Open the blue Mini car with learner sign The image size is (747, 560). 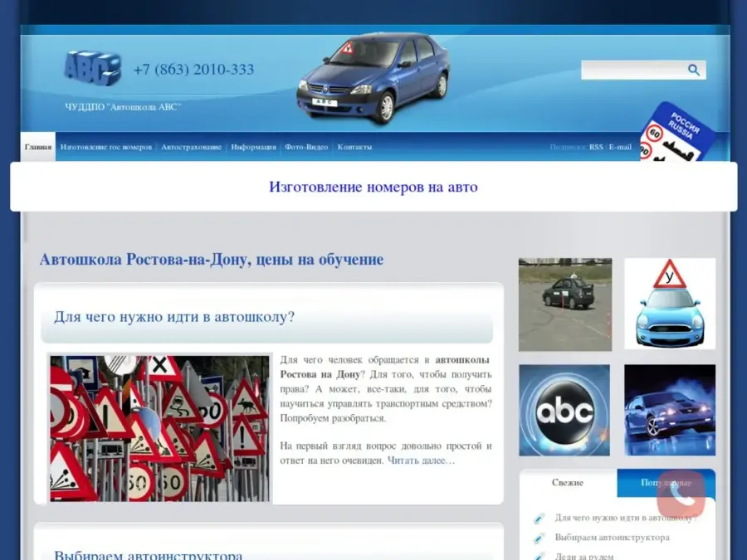(x=669, y=304)
